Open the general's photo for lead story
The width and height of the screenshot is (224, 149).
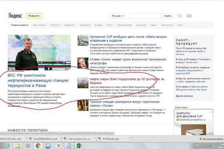[39, 53]
